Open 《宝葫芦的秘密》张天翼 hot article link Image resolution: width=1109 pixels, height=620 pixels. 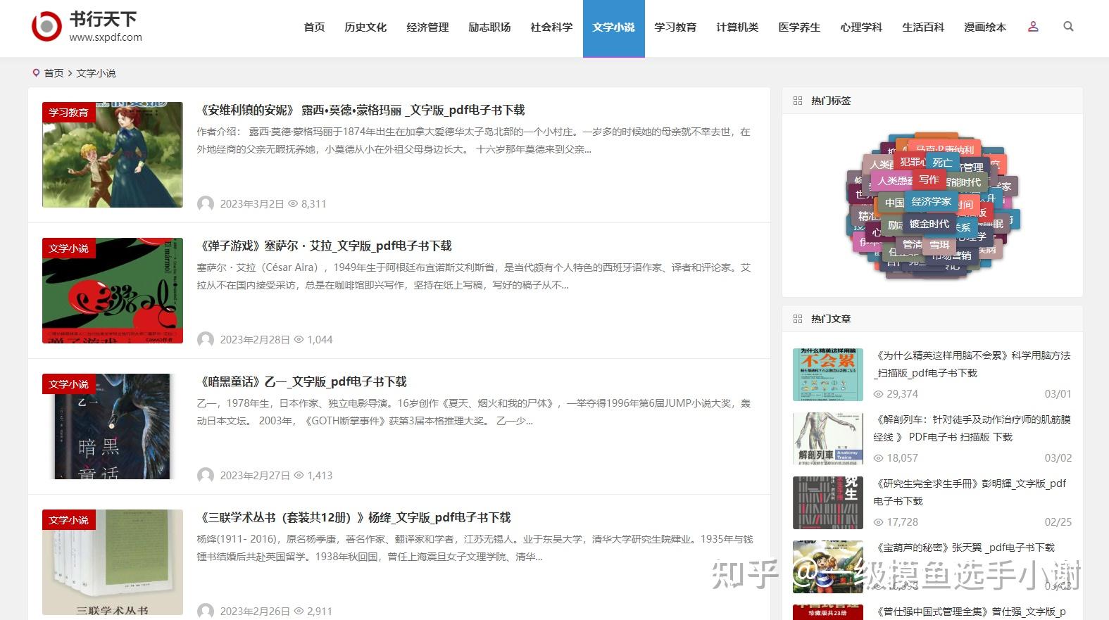[964, 548]
